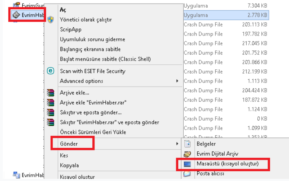Expand the Advanced options submenu arrow
Image resolution: width=289 pixels, height=181 pixels.
click(177, 81)
